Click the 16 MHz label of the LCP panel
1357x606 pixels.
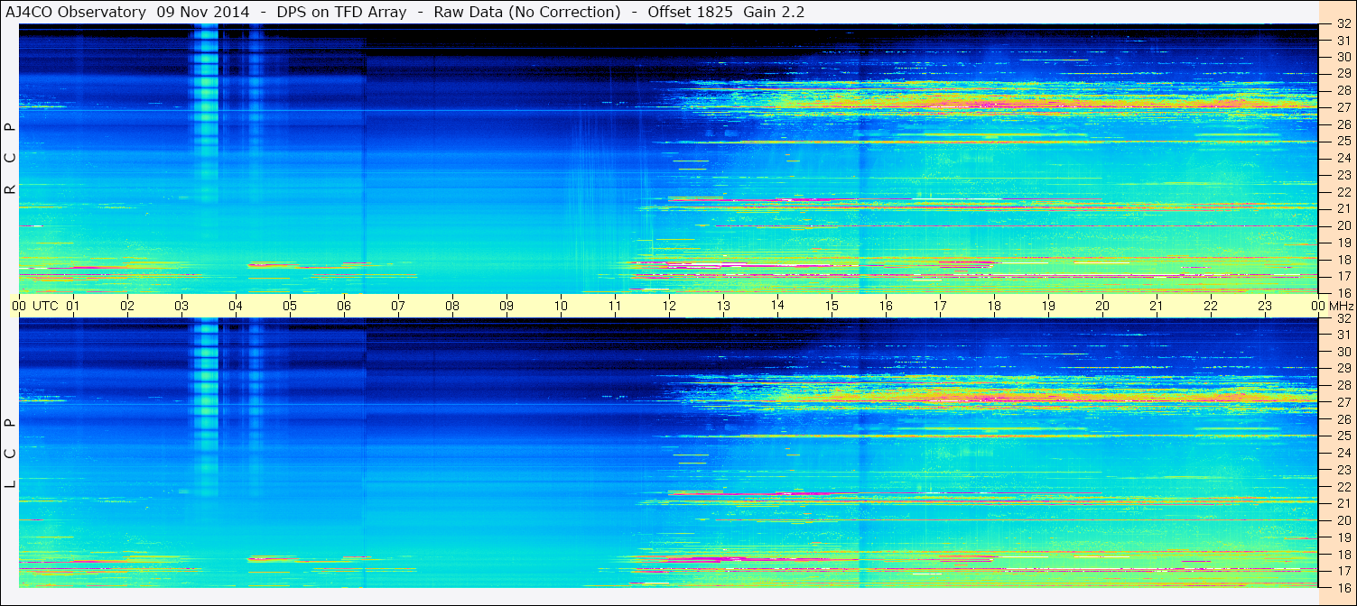1343,587
